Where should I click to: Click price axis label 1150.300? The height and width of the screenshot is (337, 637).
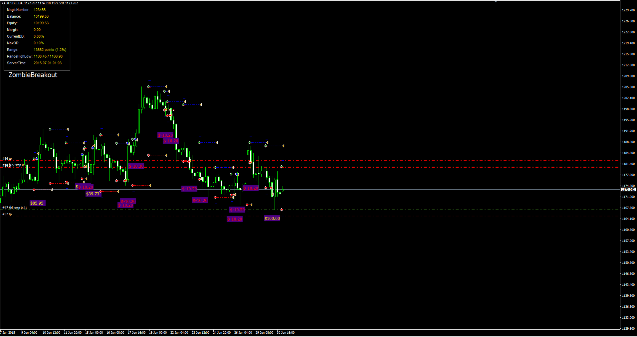pos(628,262)
